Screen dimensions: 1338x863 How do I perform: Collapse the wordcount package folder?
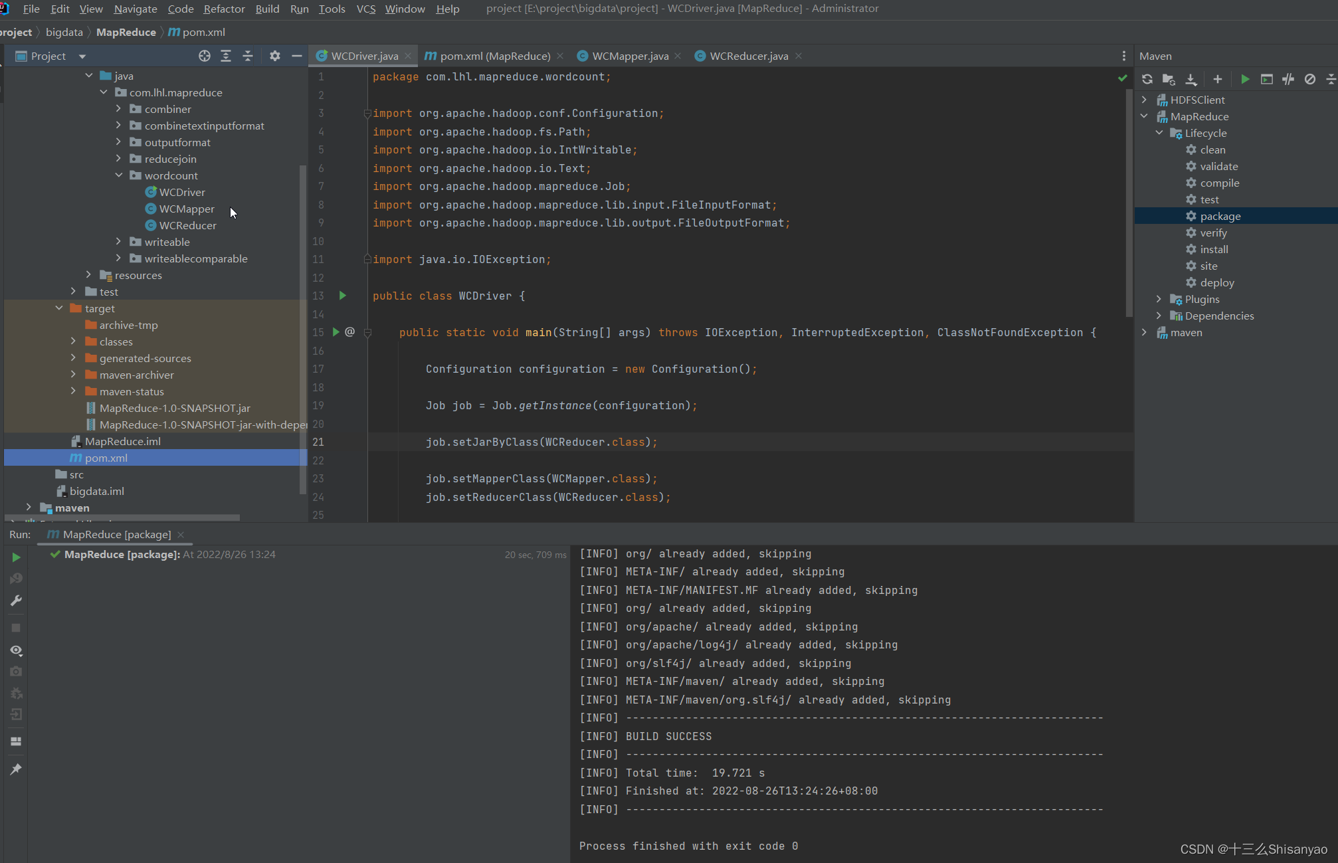tap(119, 175)
